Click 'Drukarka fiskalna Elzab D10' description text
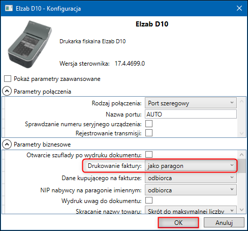Image resolution: width=248 pixels, height=231 pixels. pyautogui.click(x=92, y=41)
